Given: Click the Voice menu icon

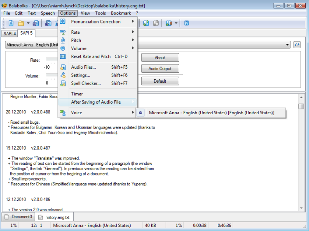Looking at the screenshot, I should coord(63,113).
